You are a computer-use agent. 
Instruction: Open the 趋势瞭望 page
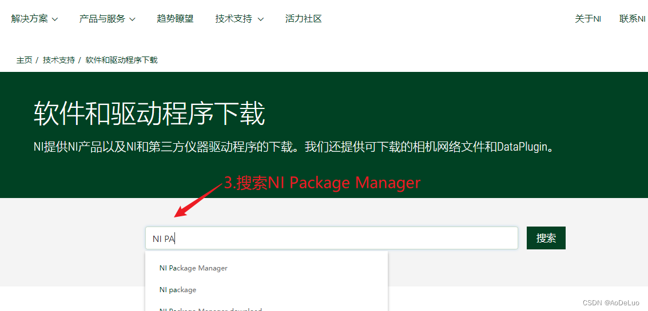tap(175, 19)
